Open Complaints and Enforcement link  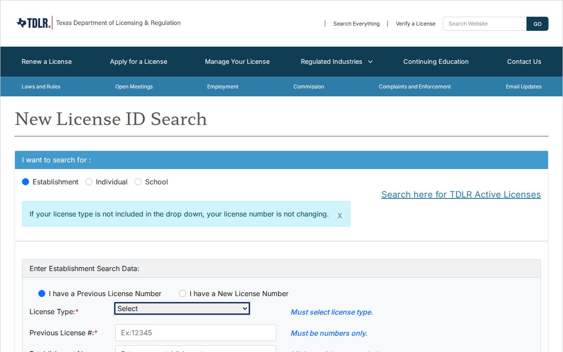coord(415,87)
